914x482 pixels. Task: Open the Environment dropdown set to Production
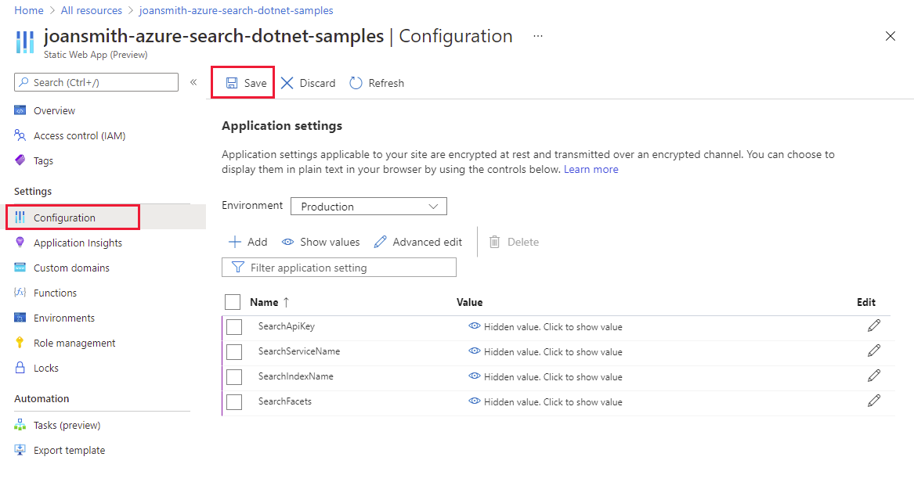tap(368, 207)
